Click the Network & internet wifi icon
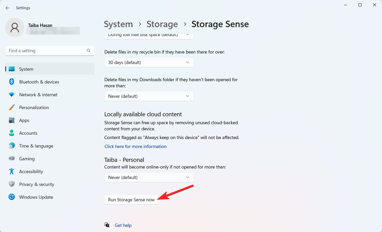The width and height of the screenshot is (382, 232). (x=12, y=95)
